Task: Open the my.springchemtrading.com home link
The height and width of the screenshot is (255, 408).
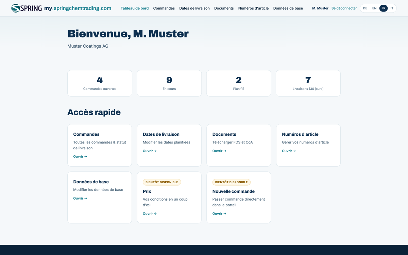Action: coord(78,8)
